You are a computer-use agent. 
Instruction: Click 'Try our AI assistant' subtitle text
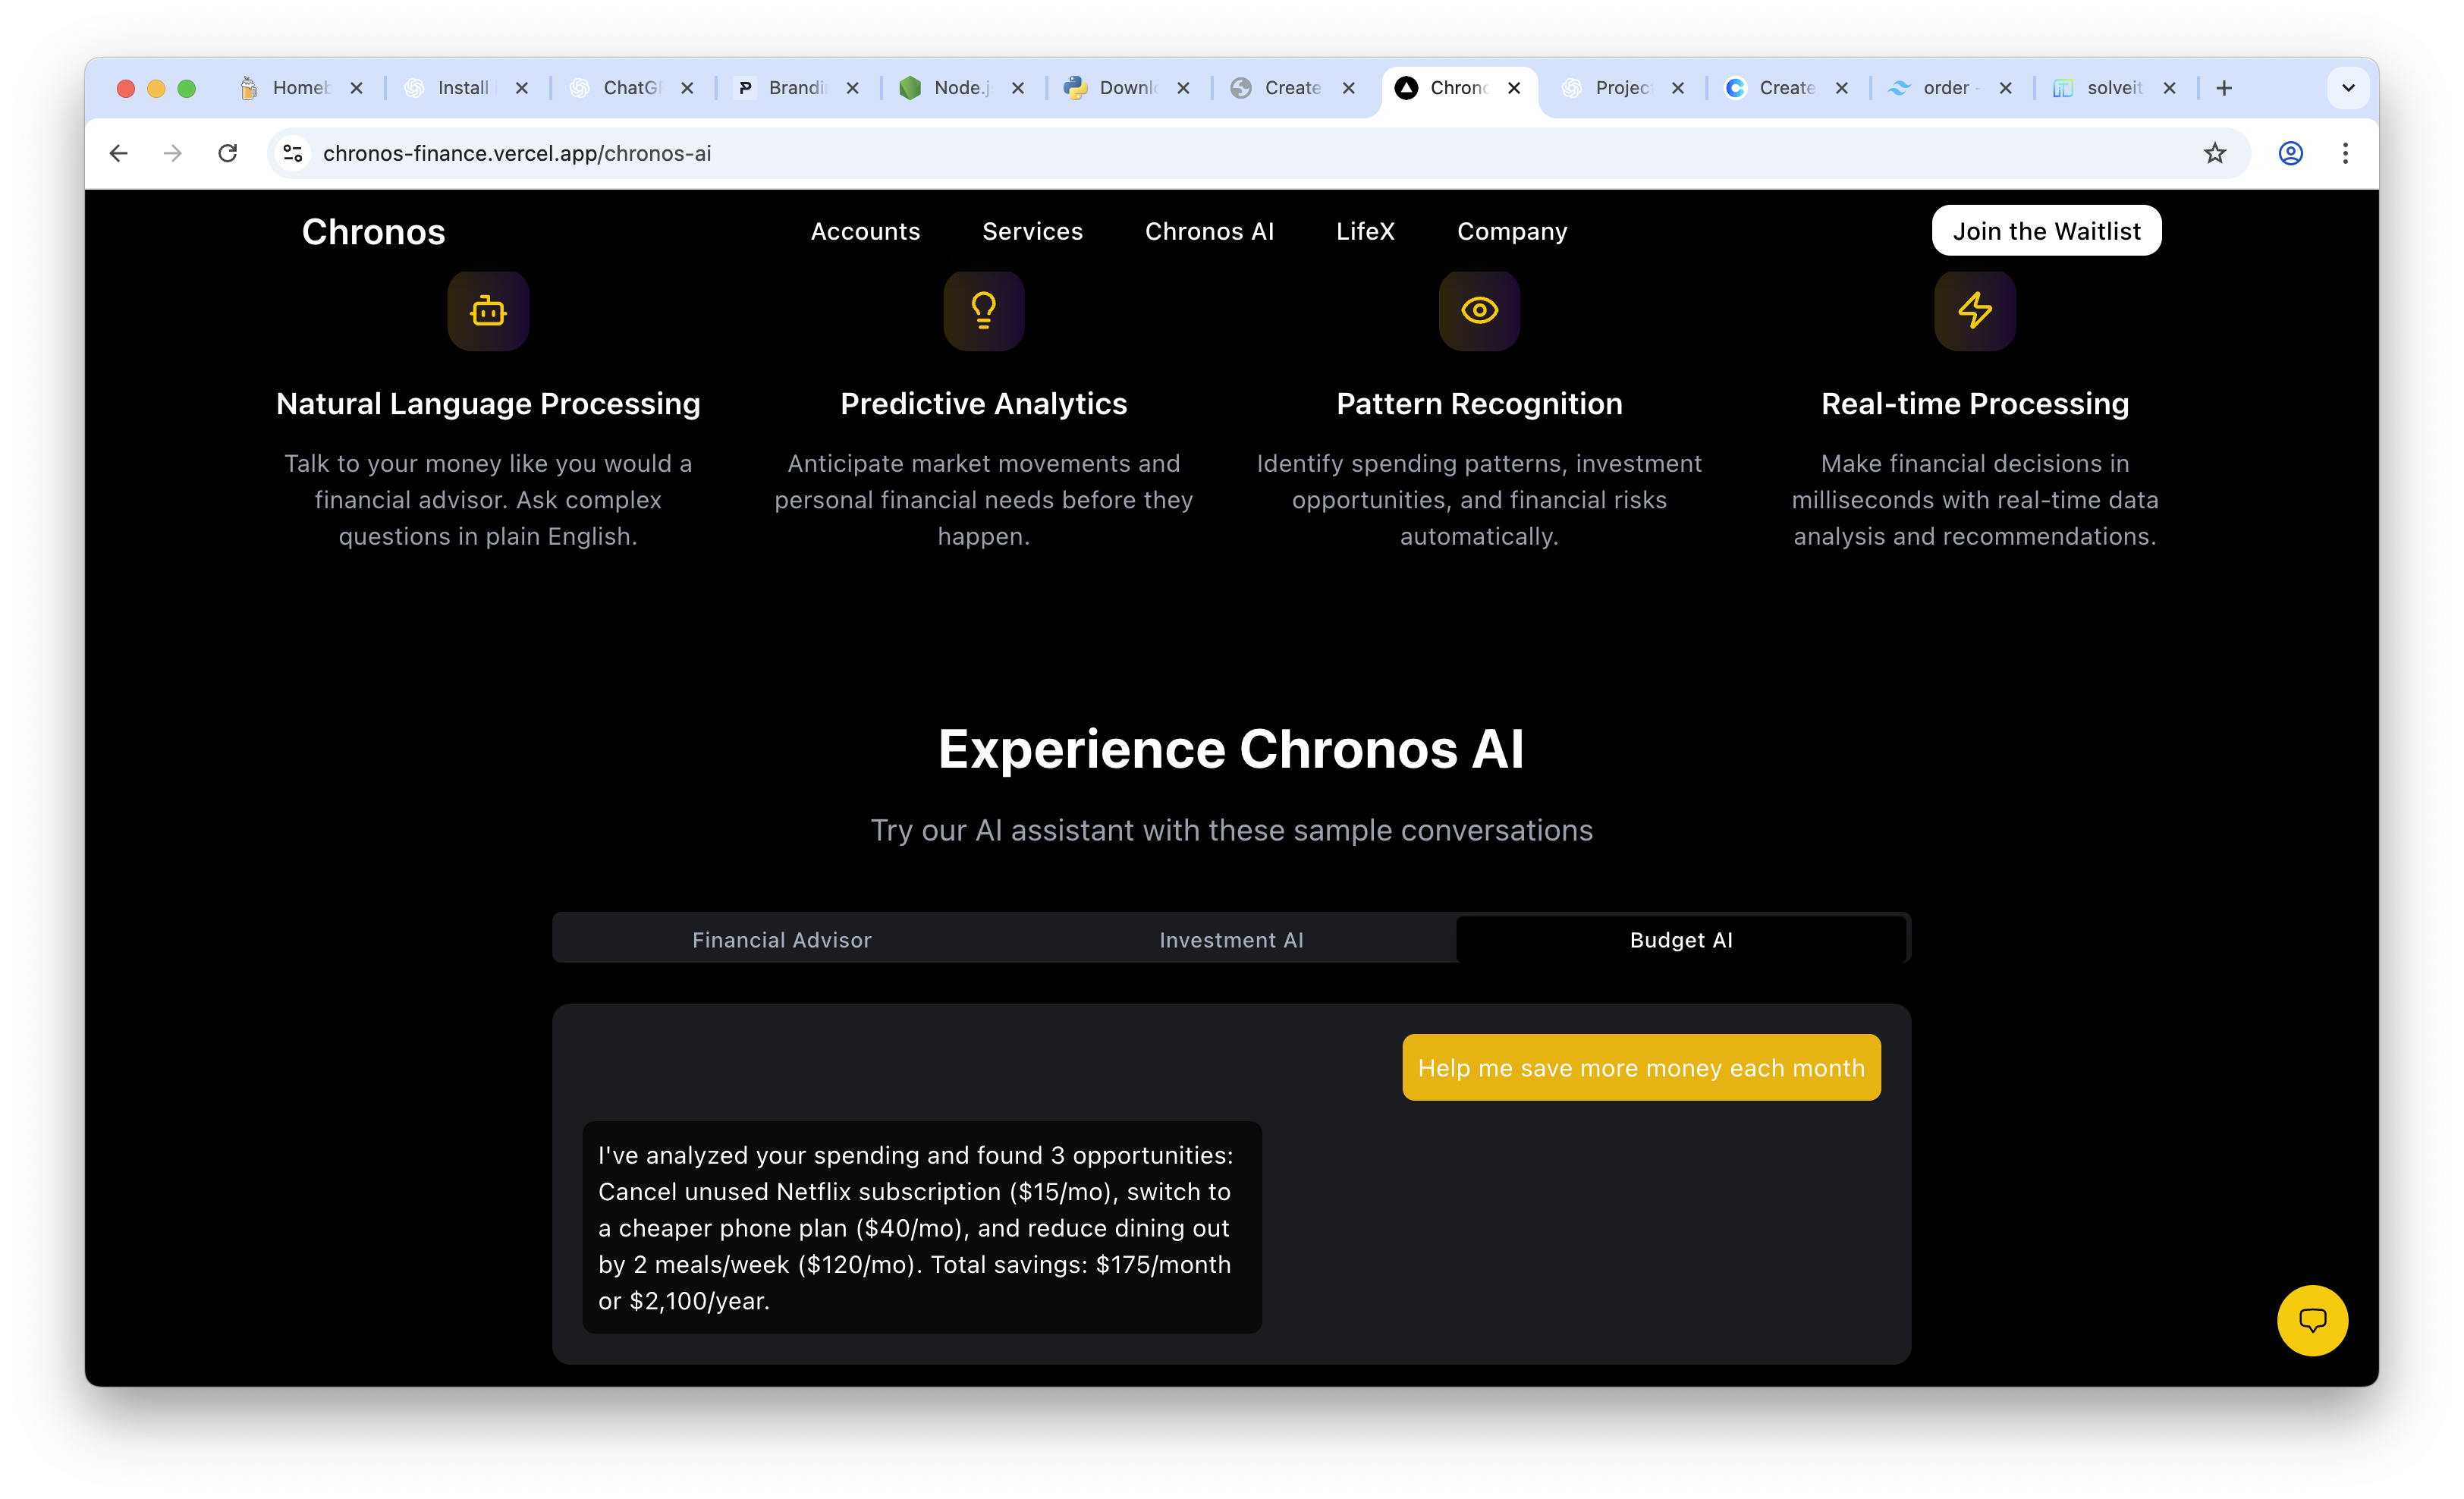click(x=1231, y=830)
